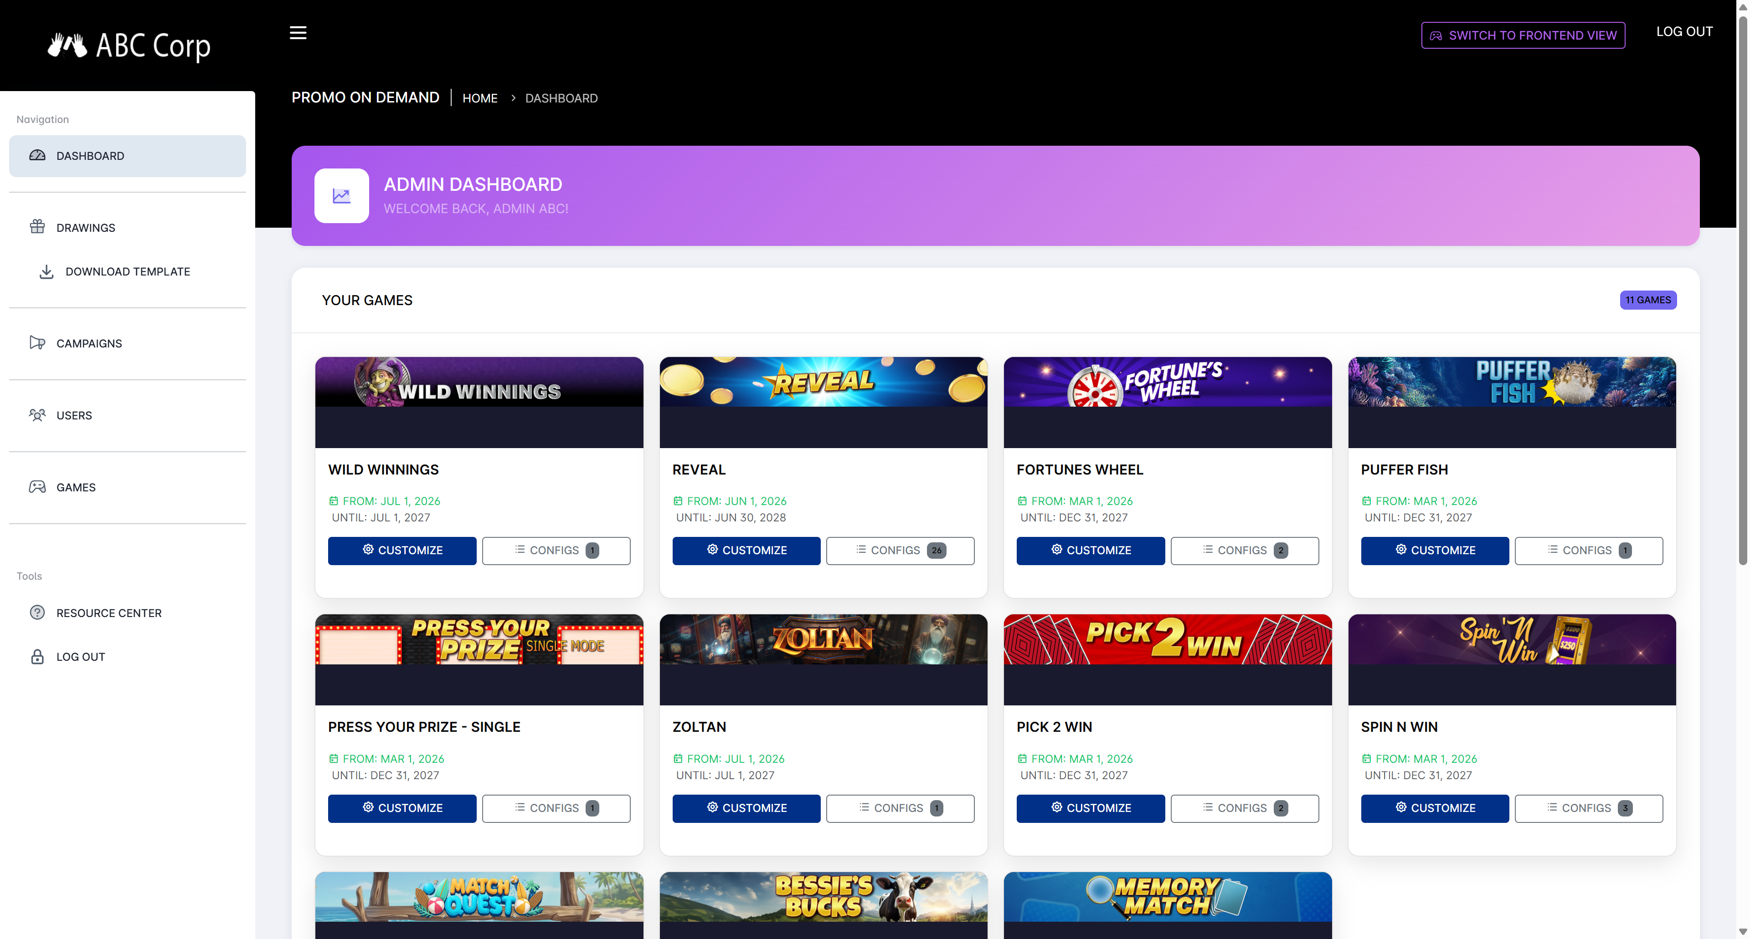The image size is (1750, 939).
Task: Click the Campaigns flag icon
Action: click(37, 343)
